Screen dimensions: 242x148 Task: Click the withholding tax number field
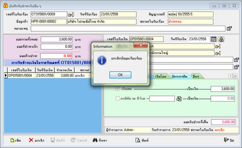[162, 99]
